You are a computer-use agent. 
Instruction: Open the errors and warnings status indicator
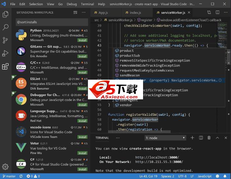click(x=33, y=176)
